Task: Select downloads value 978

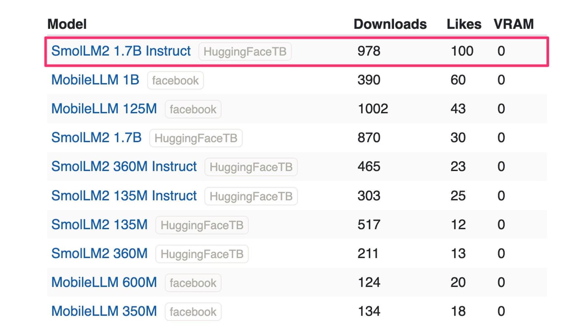Action: pos(369,51)
